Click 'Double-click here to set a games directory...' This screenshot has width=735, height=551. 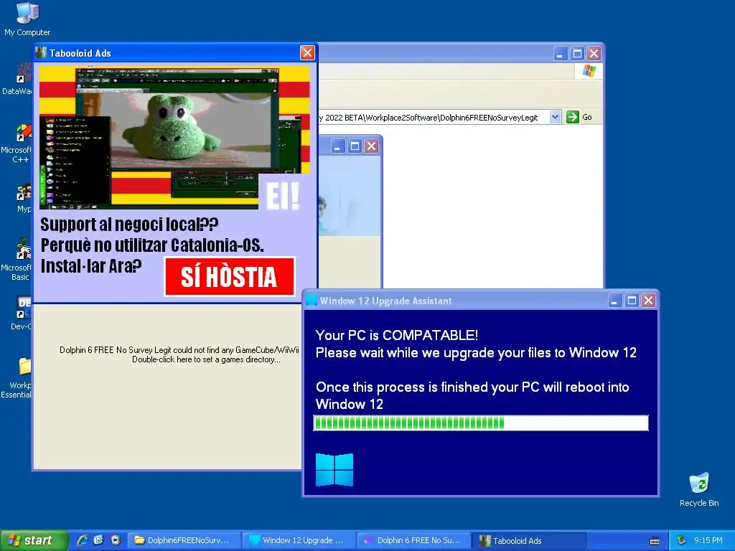206,360
